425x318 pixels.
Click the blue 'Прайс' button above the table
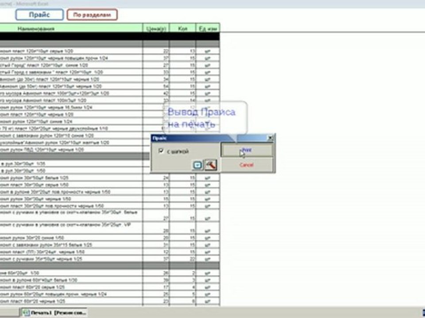(x=39, y=15)
